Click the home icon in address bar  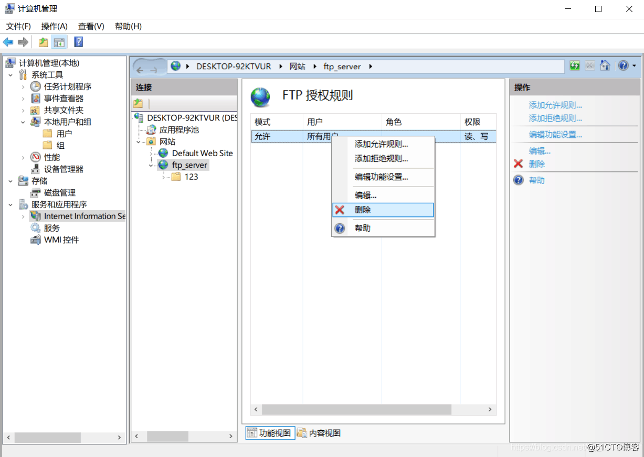click(x=605, y=66)
